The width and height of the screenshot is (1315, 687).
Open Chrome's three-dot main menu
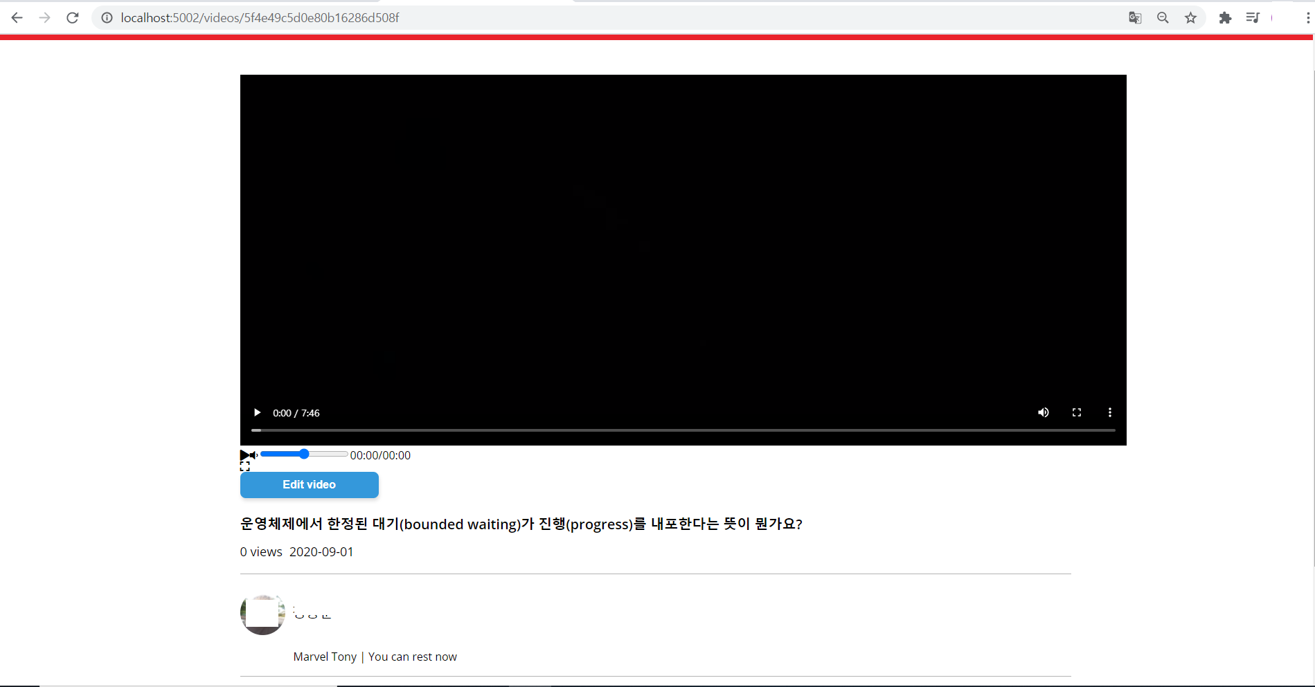1307,18
